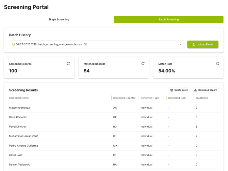Click the AR country cell

click(115, 108)
